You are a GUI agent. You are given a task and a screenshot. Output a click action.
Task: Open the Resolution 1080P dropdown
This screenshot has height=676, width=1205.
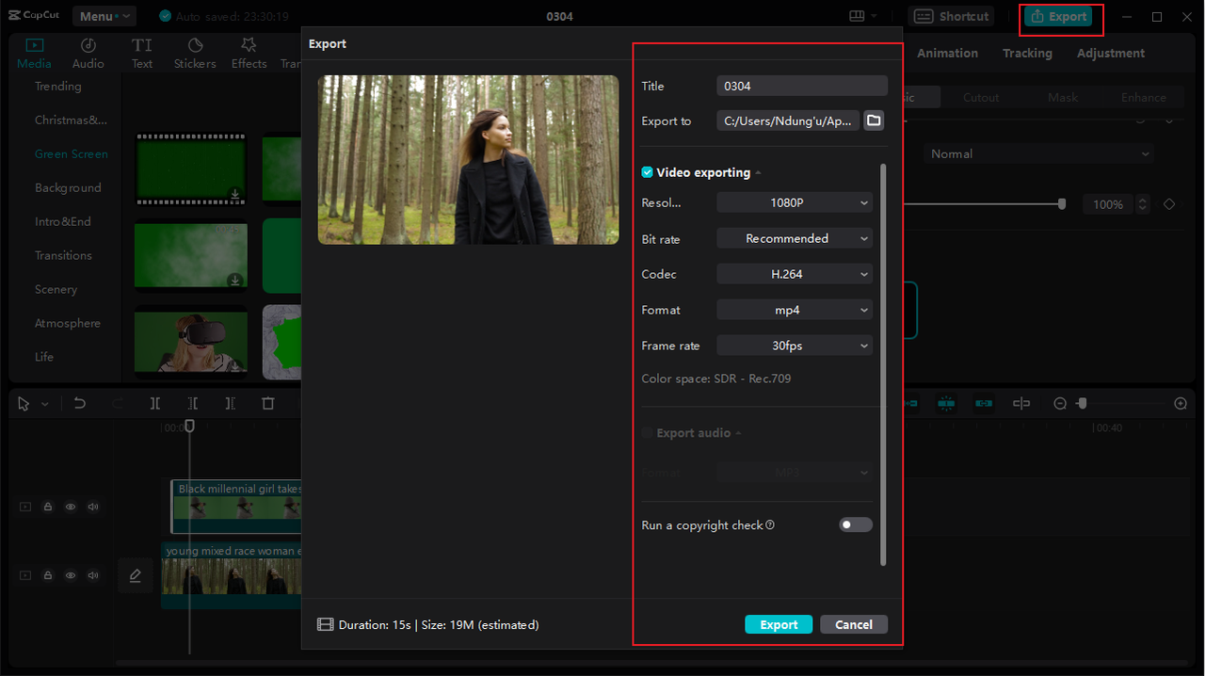795,202
